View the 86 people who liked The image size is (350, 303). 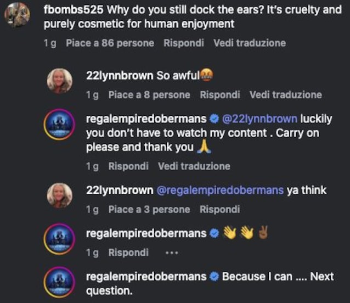(x=110, y=43)
